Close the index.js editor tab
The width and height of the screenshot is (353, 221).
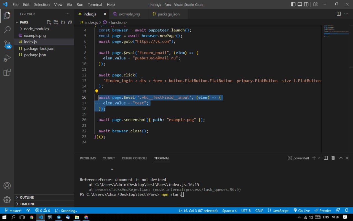coord(105,14)
